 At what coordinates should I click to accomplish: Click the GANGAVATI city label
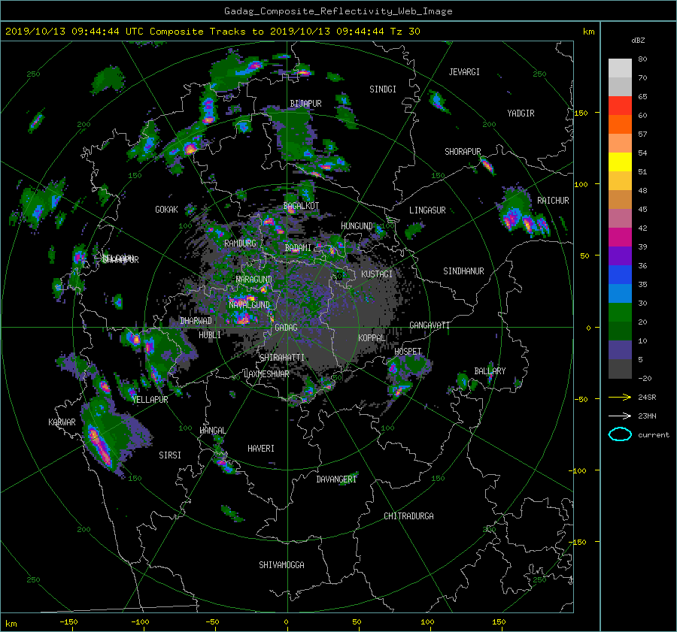(x=430, y=325)
